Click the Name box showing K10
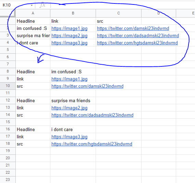The image size is (195, 183). pos(17,5)
